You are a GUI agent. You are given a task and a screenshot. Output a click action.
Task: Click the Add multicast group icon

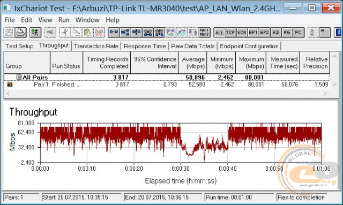(125, 33)
